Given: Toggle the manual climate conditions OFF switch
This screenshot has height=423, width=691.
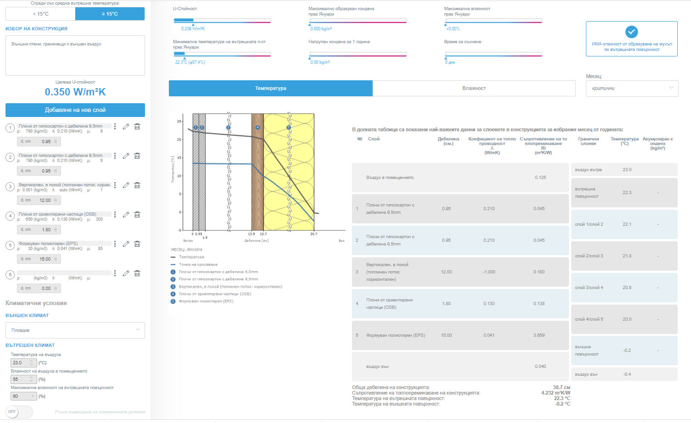Looking at the screenshot, I should coord(19,412).
